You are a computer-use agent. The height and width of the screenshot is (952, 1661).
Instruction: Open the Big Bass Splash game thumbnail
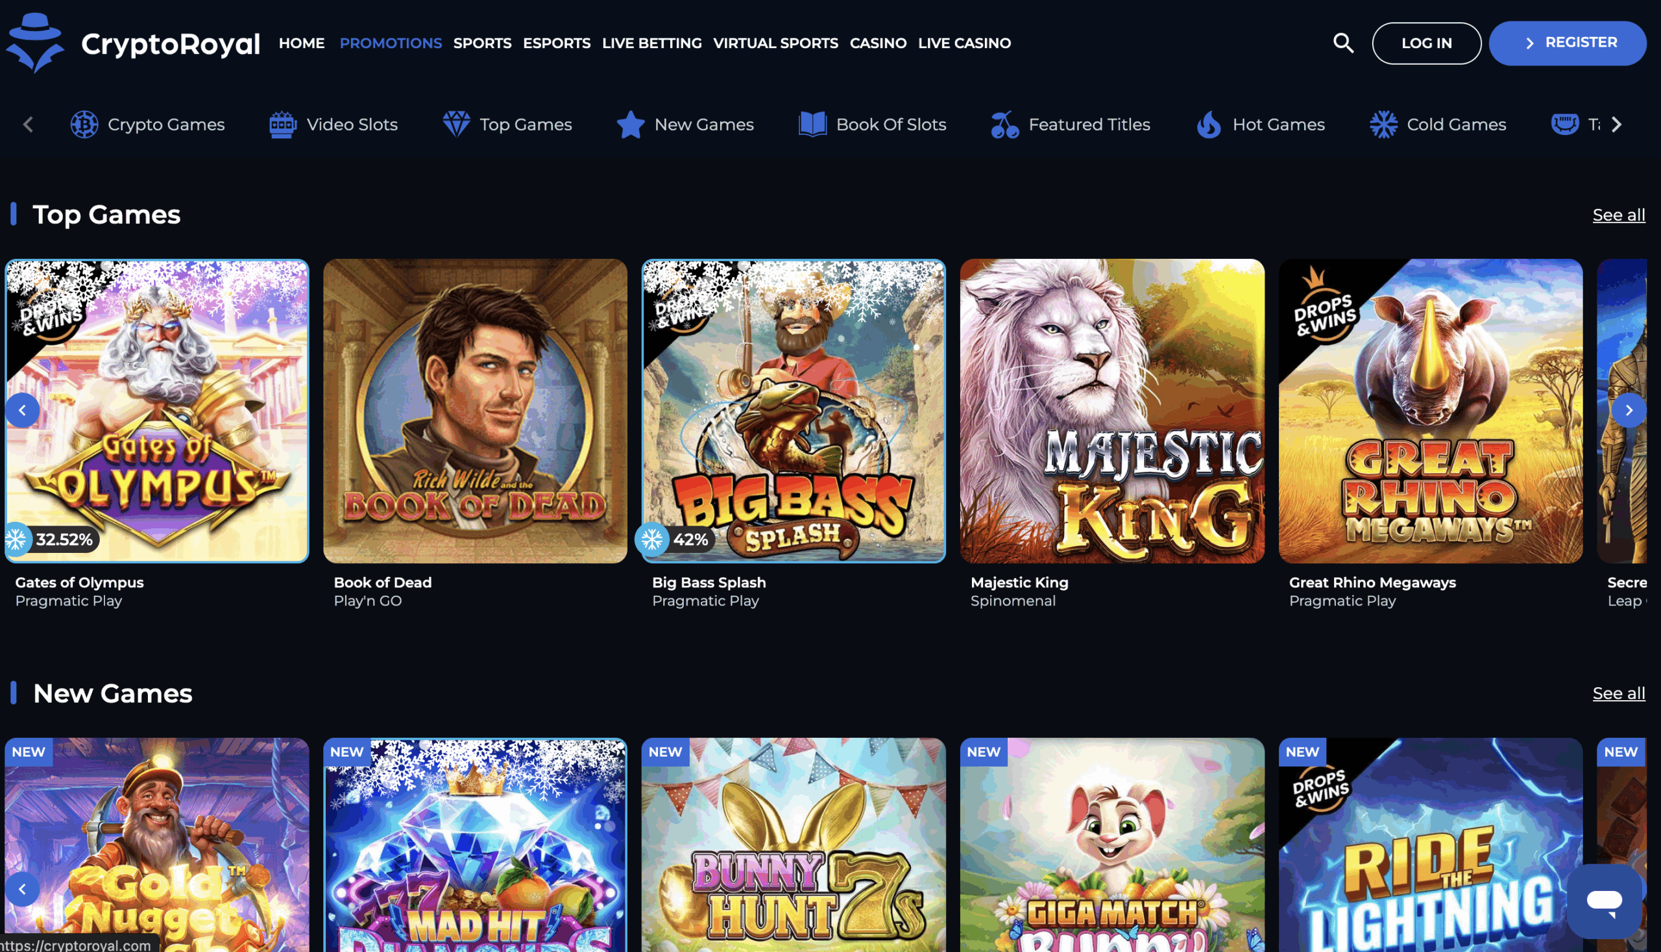click(794, 411)
